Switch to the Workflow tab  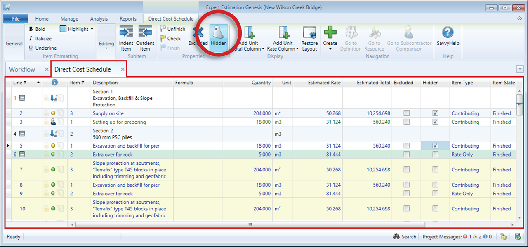[22, 69]
